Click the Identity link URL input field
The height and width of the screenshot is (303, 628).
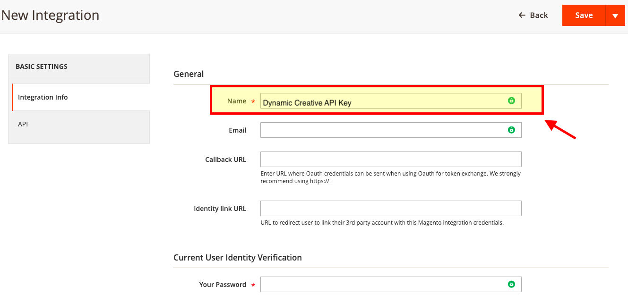point(391,208)
